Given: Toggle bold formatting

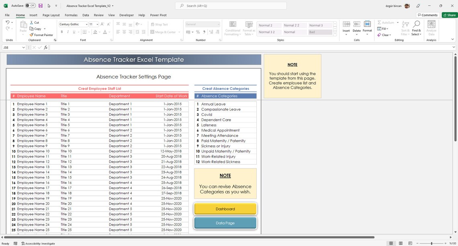Looking at the screenshot, I should pyautogui.click(x=62, y=32).
